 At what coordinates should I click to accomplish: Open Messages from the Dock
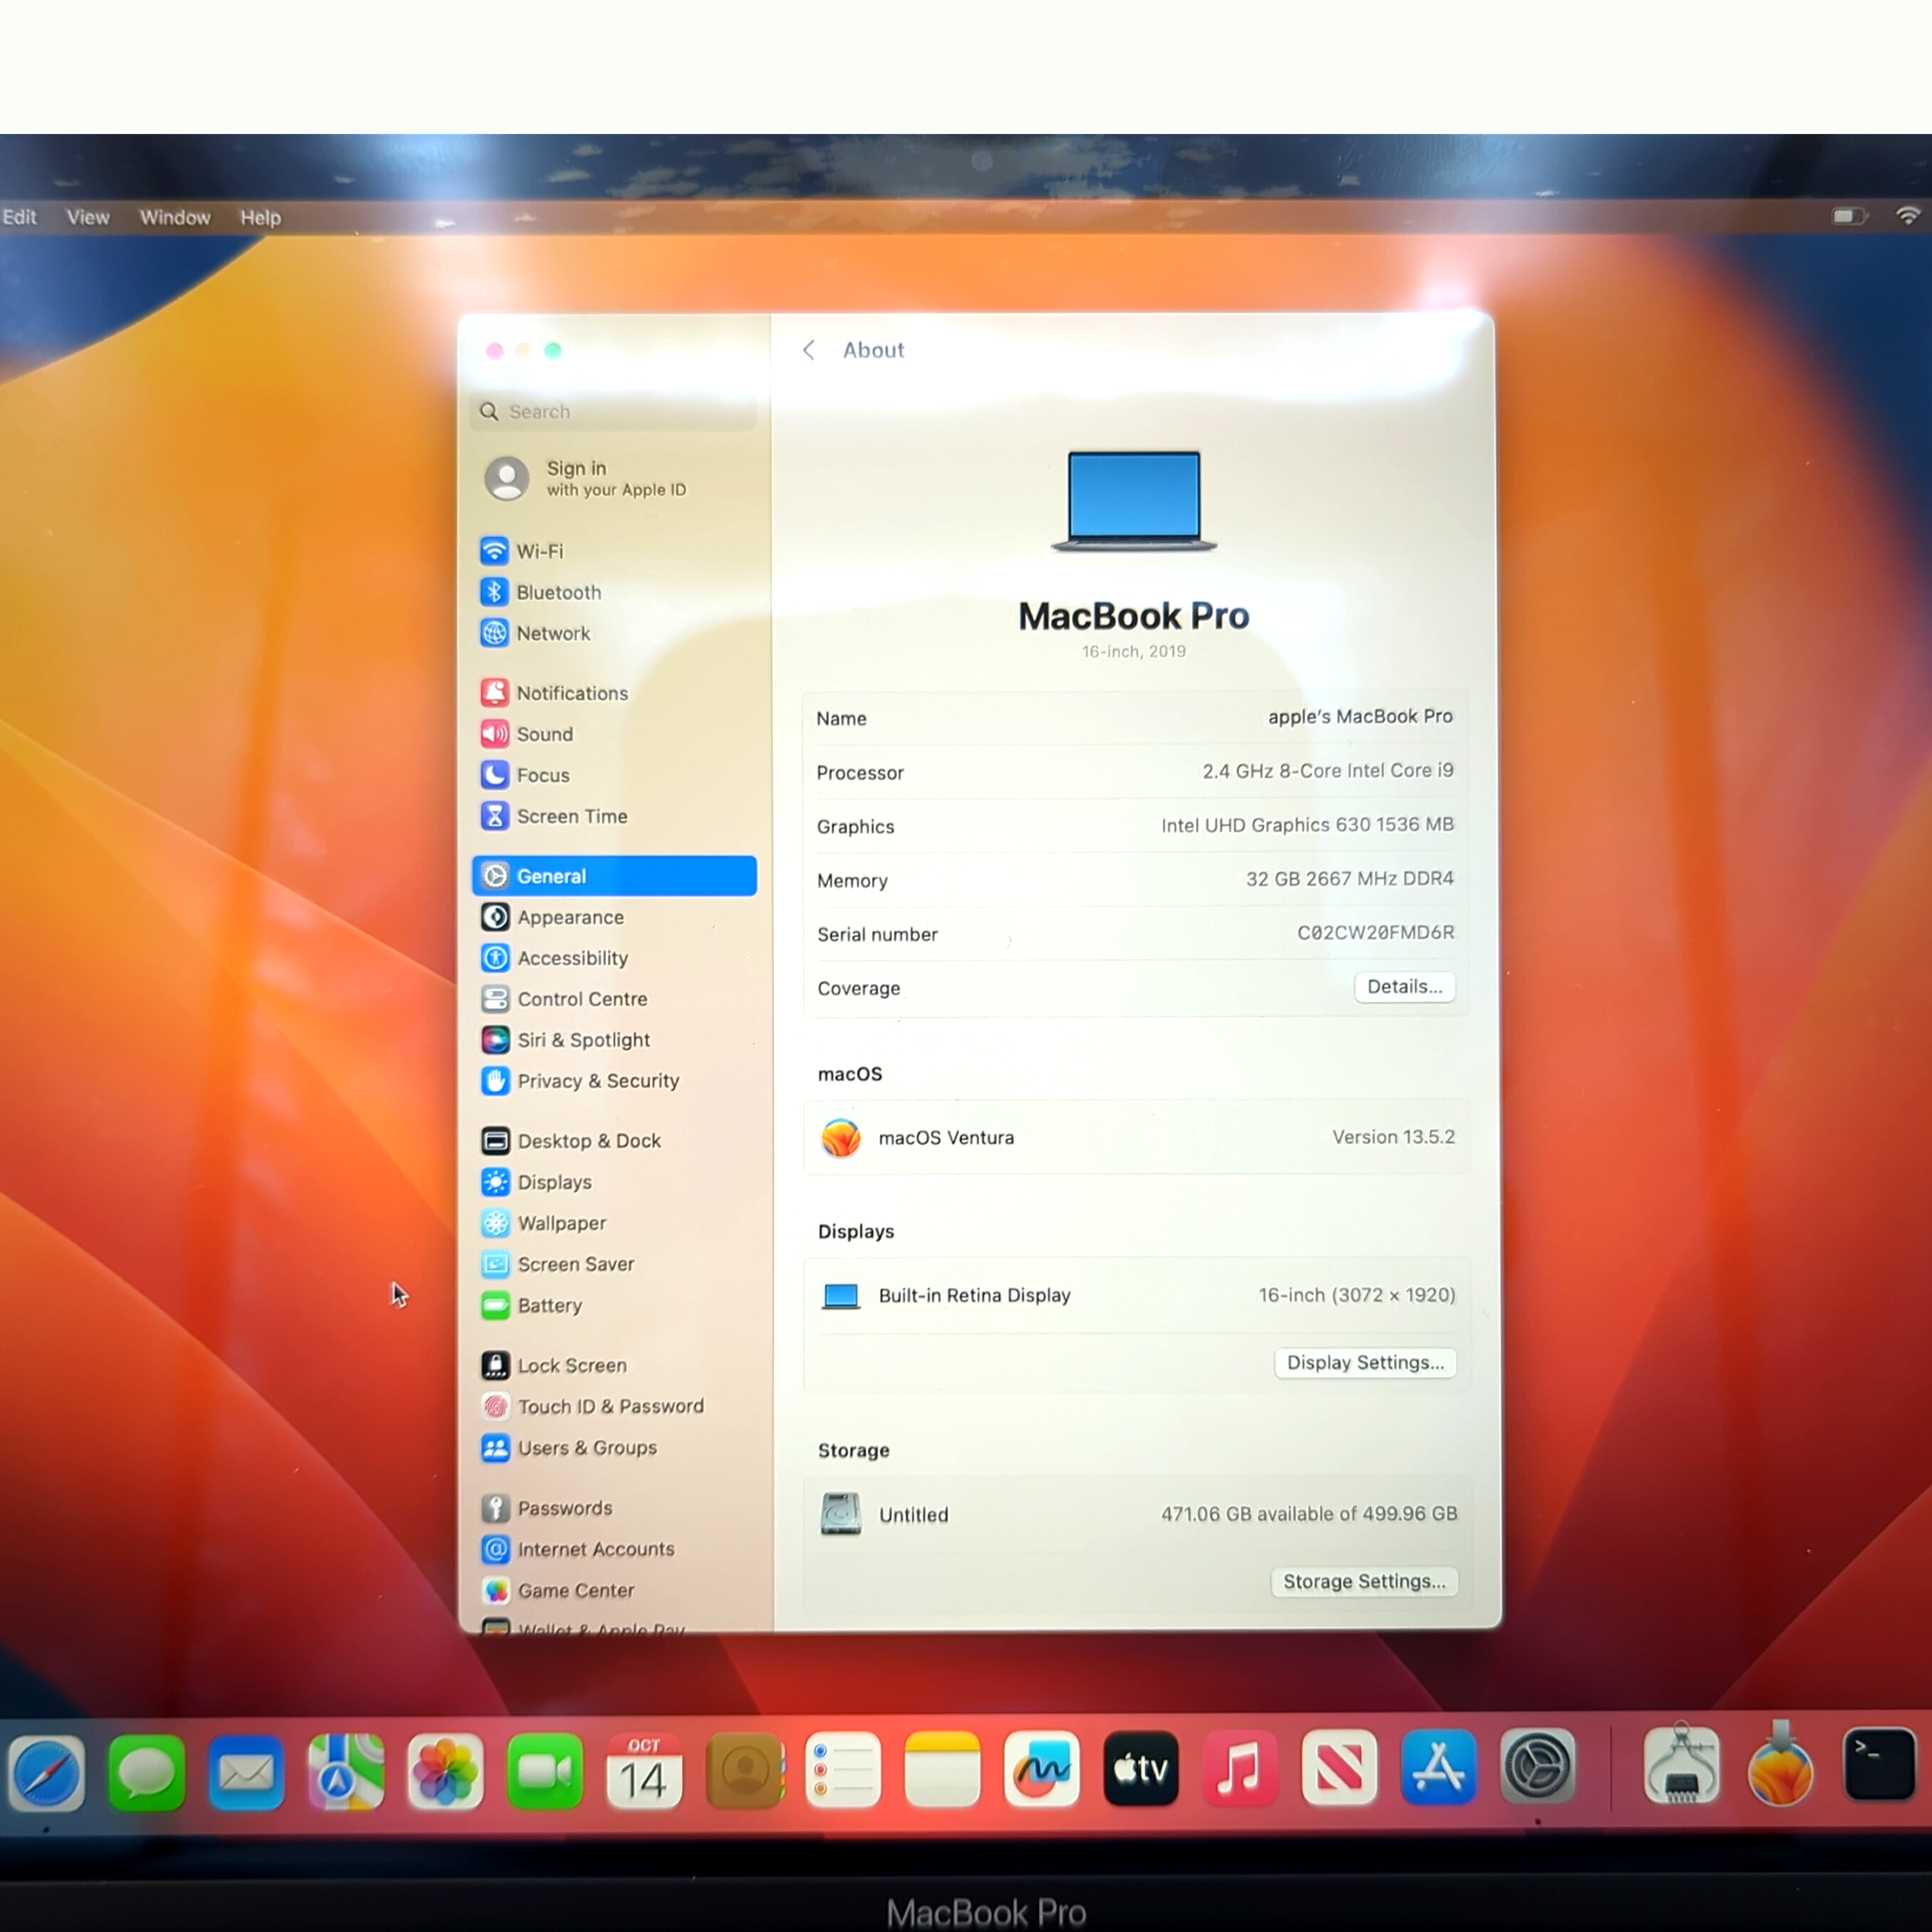click(146, 1773)
